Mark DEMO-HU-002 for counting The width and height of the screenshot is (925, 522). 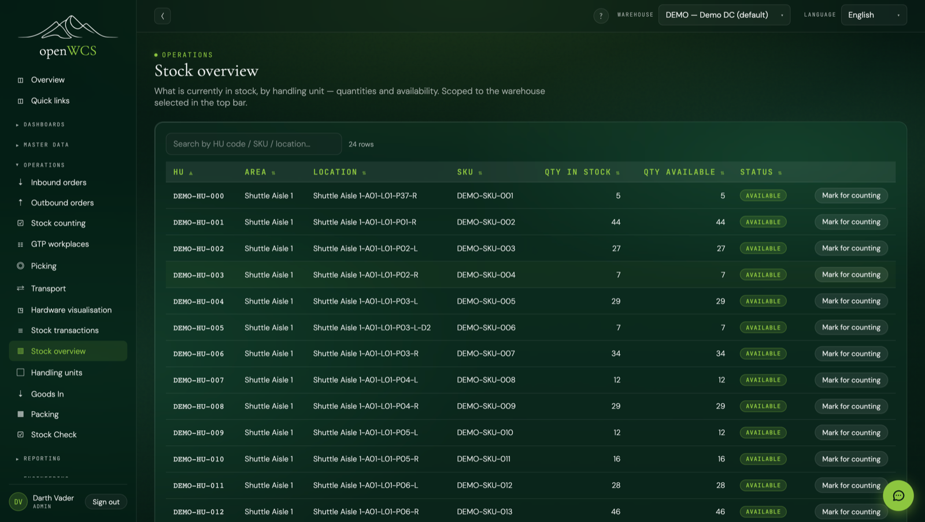point(851,248)
